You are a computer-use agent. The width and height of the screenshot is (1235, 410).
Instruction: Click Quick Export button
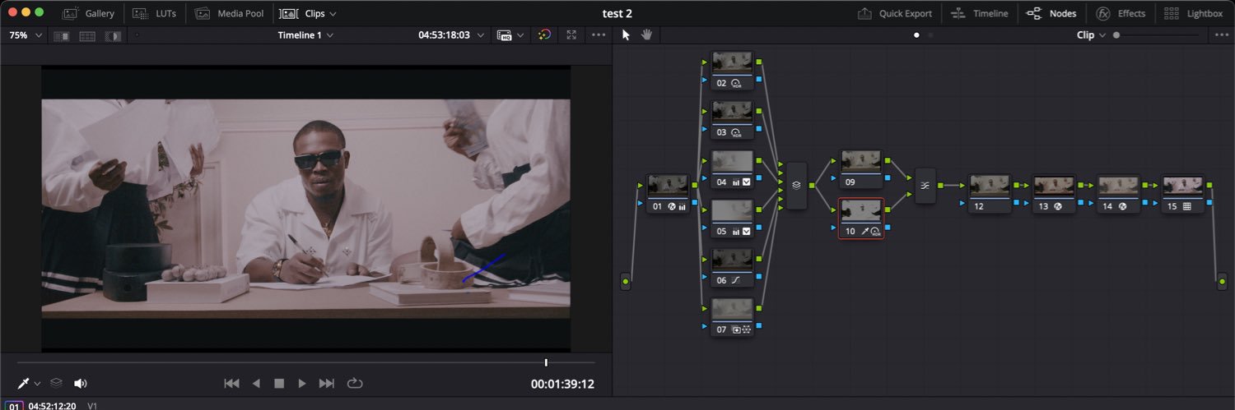(x=895, y=13)
